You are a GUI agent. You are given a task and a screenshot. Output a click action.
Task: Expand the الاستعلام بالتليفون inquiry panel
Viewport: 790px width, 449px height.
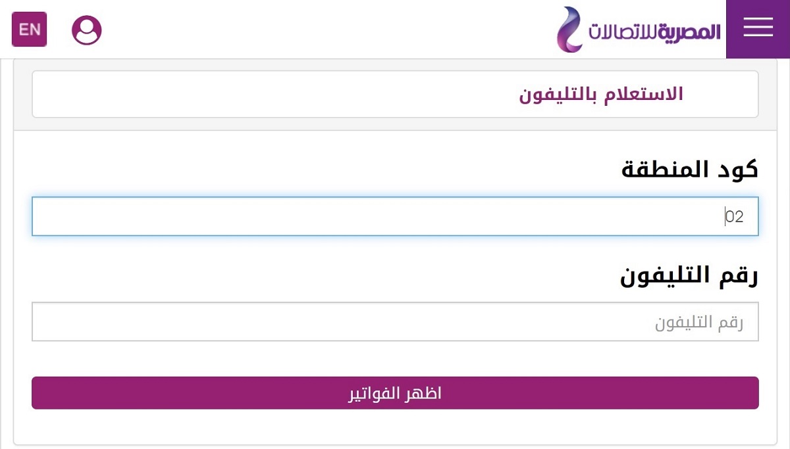point(395,94)
